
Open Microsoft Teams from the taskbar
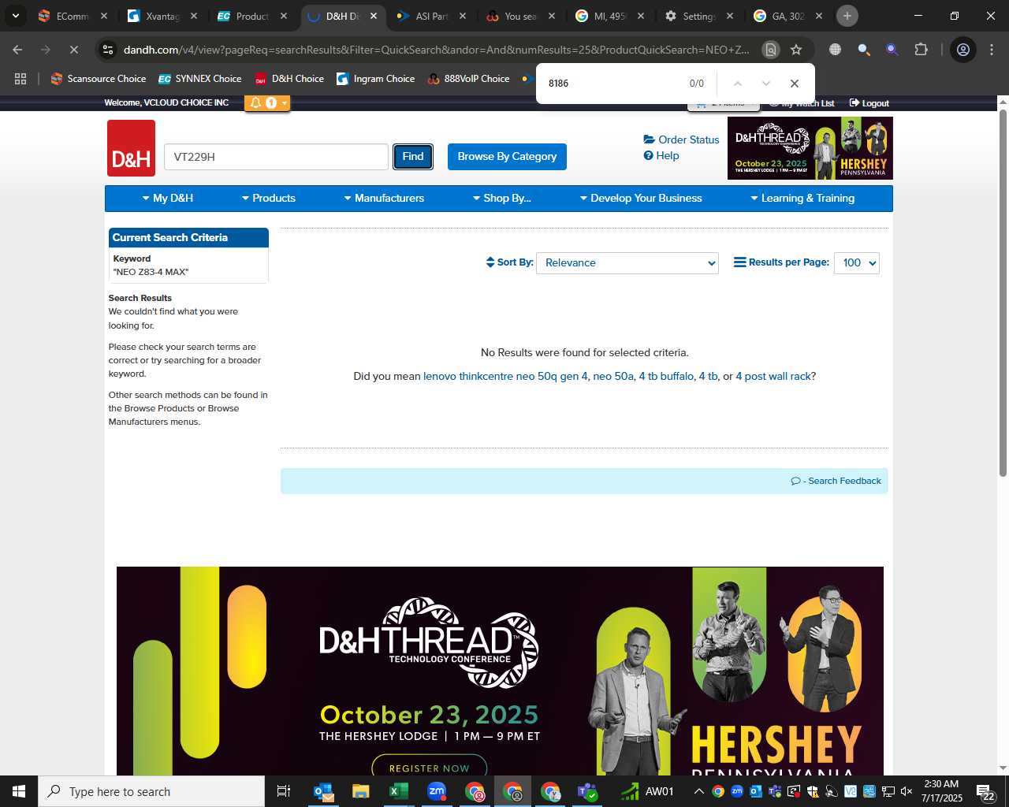588,791
